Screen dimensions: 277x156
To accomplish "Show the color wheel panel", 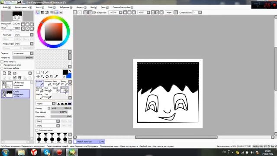I will 38,13.
